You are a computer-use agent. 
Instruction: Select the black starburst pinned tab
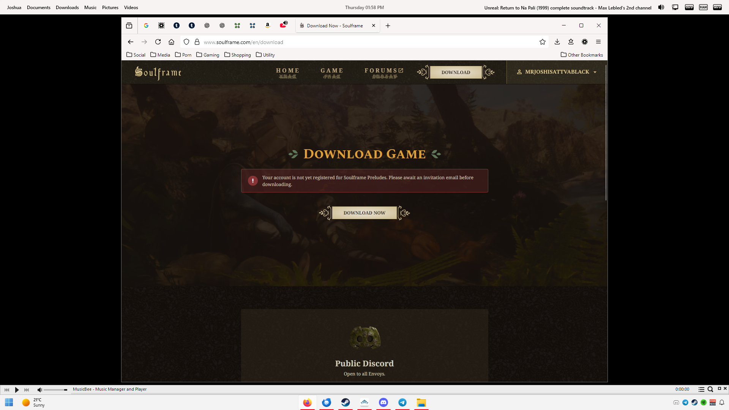[x=161, y=26]
